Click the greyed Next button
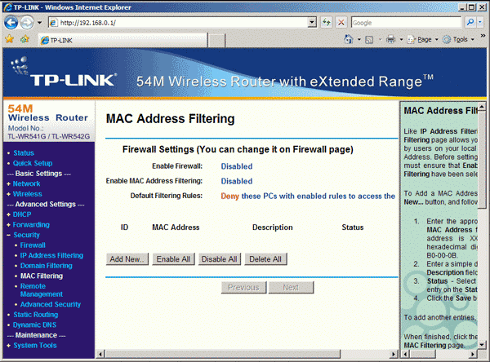The height and width of the screenshot is (362, 490). (291, 288)
